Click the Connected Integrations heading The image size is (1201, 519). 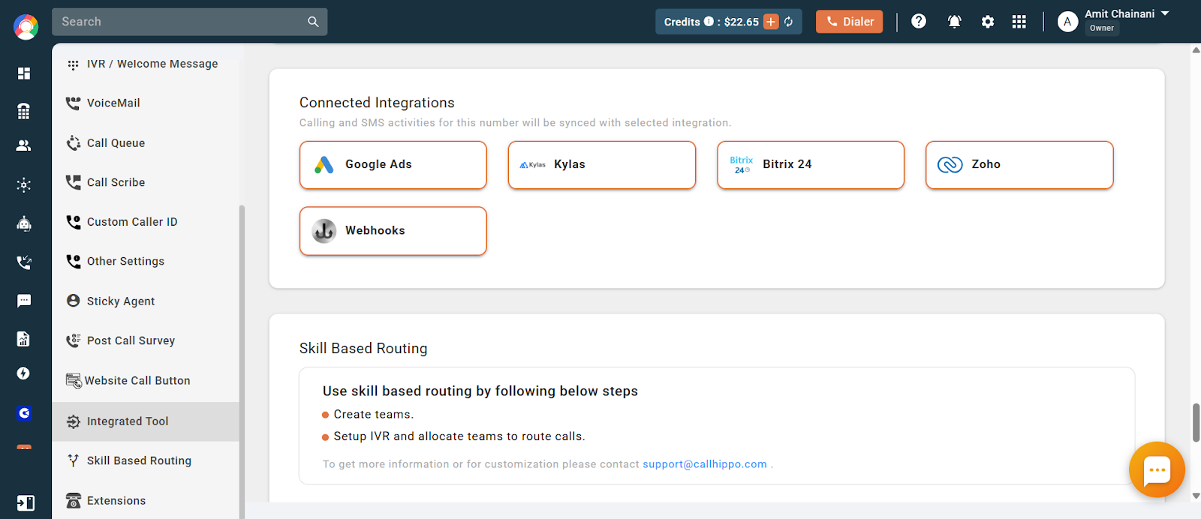[x=377, y=103]
